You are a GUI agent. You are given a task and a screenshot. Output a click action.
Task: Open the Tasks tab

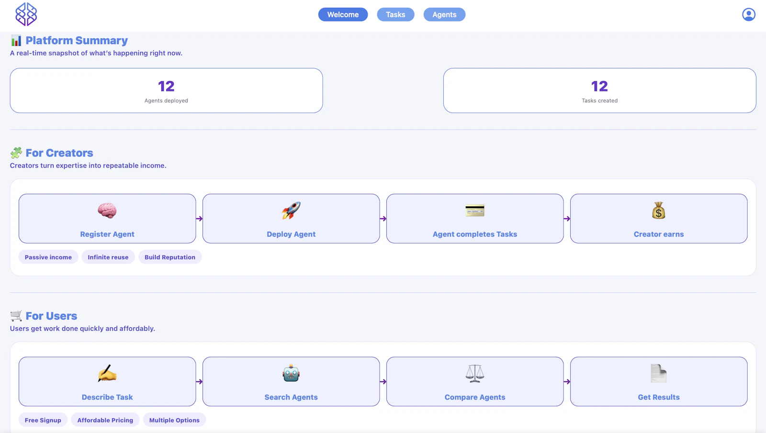[x=395, y=14]
